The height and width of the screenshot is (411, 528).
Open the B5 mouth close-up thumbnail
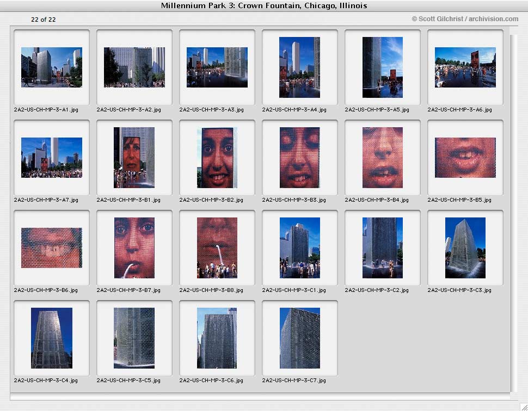465,158
